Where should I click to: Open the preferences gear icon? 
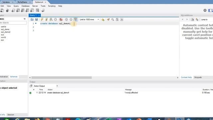[205, 10]
